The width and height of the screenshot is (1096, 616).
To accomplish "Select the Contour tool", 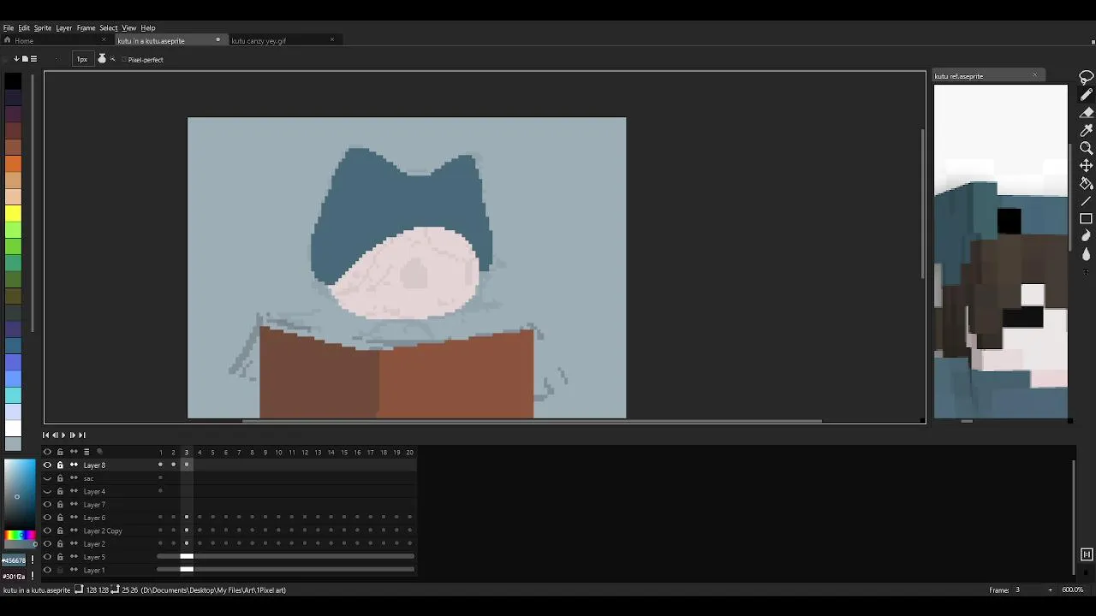I will (x=1086, y=236).
